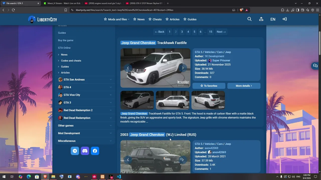Toggle sound with the taskbar volume icon
321x180 pixels.
point(293,177)
